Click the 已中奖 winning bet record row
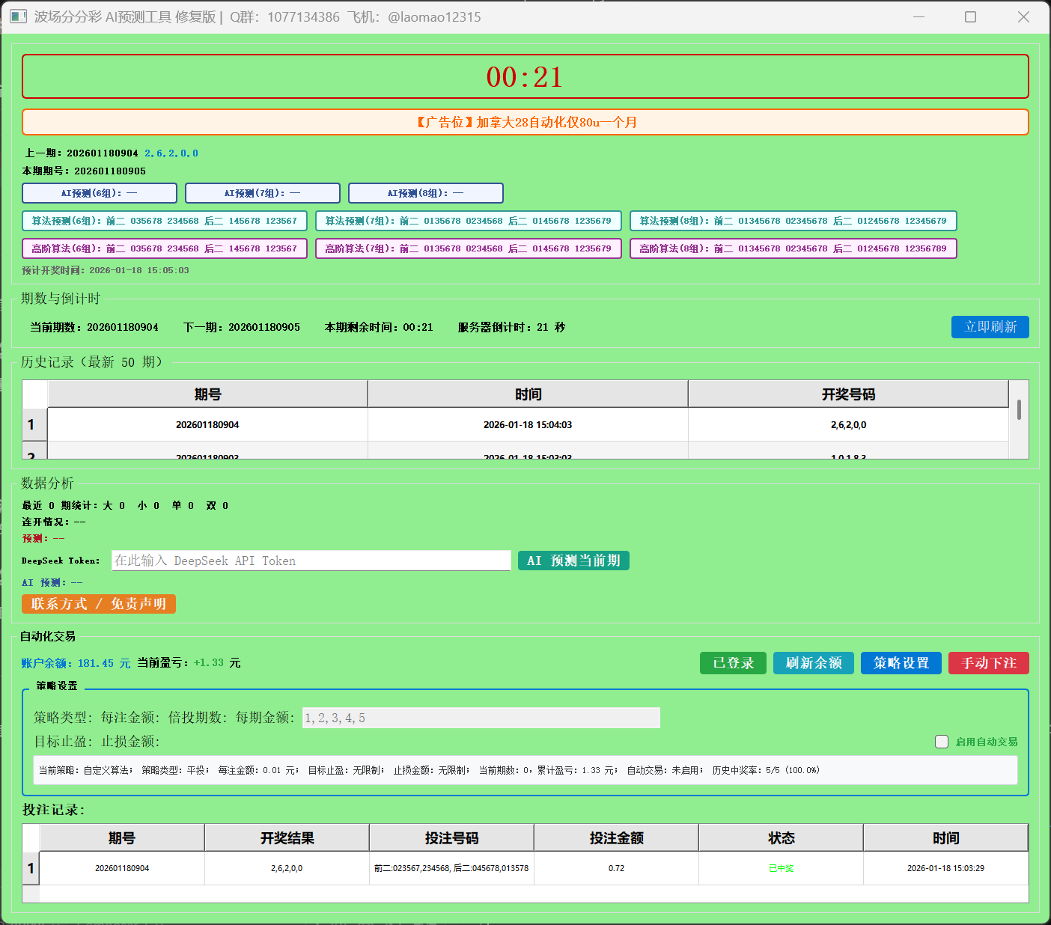This screenshot has height=925, width=1051. tap(781, 868)
